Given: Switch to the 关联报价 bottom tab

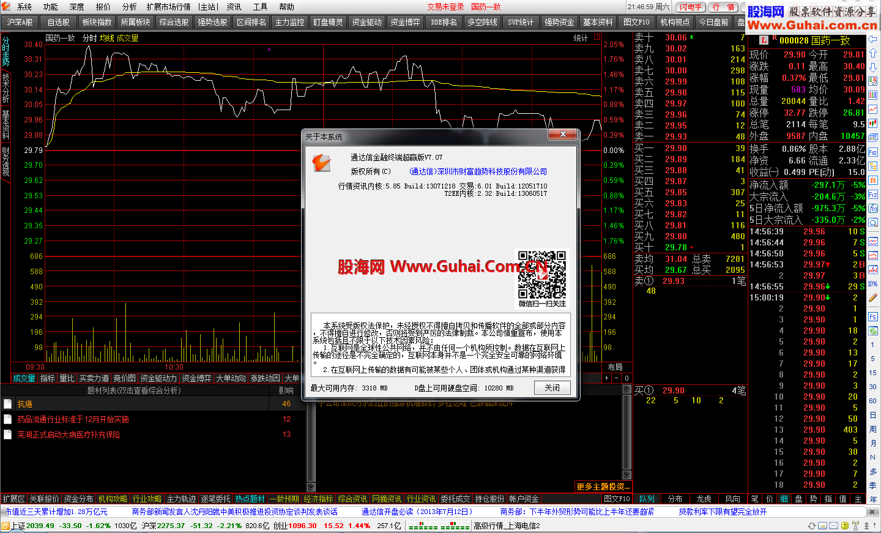Looking at the screenshot, I should (44, 499).
